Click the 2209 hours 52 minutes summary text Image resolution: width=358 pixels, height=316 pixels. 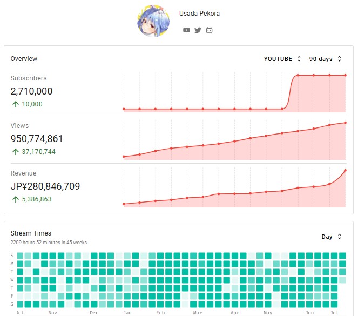pyautogui.click(x=49, y=242)
